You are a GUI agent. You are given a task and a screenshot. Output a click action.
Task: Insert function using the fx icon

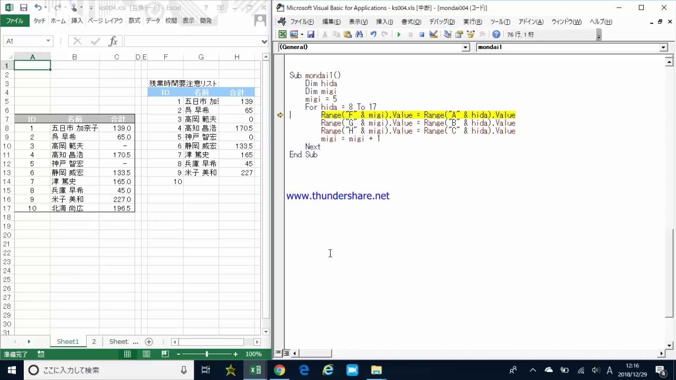point(113,41)
